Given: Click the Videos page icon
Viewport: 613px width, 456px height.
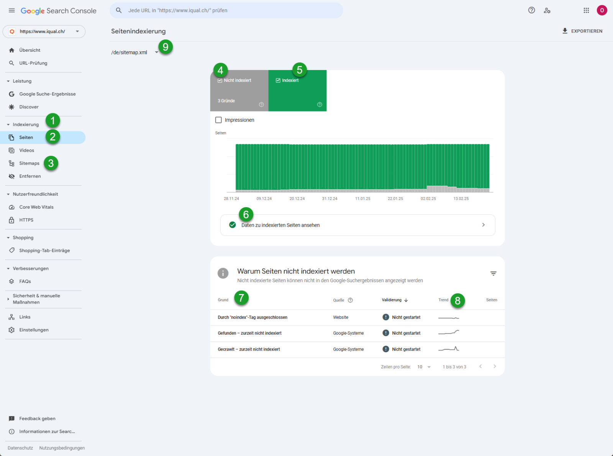Looking at the screenshot, I should (x=11, y=150).
